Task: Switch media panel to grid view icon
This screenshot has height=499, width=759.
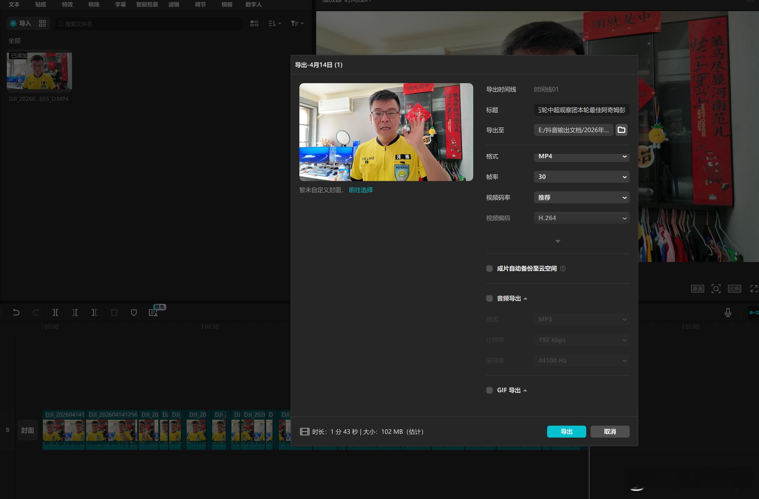Action: (x=254, y=23)
